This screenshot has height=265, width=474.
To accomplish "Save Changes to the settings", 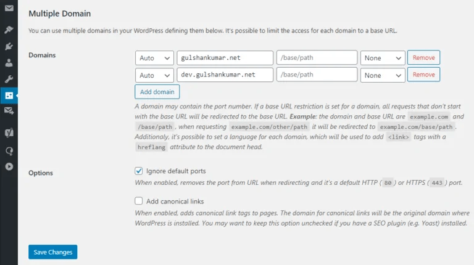I will pyautogui.click(x=52, y=252).
